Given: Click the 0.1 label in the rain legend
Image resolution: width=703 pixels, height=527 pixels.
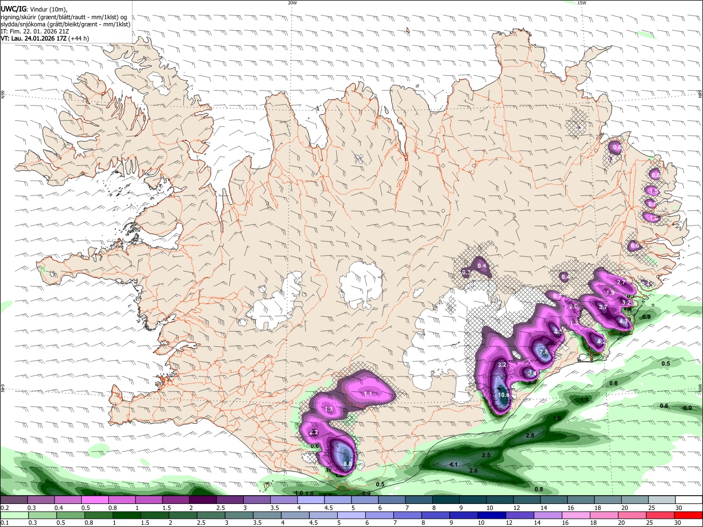Looking at the screenshot, I should tap(4, 523).
